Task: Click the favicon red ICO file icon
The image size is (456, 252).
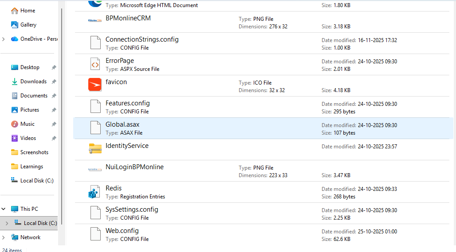Action: [95, 85]
